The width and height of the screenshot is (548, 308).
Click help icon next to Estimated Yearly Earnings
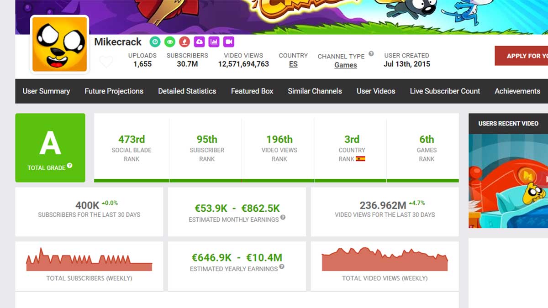(282, 267)
